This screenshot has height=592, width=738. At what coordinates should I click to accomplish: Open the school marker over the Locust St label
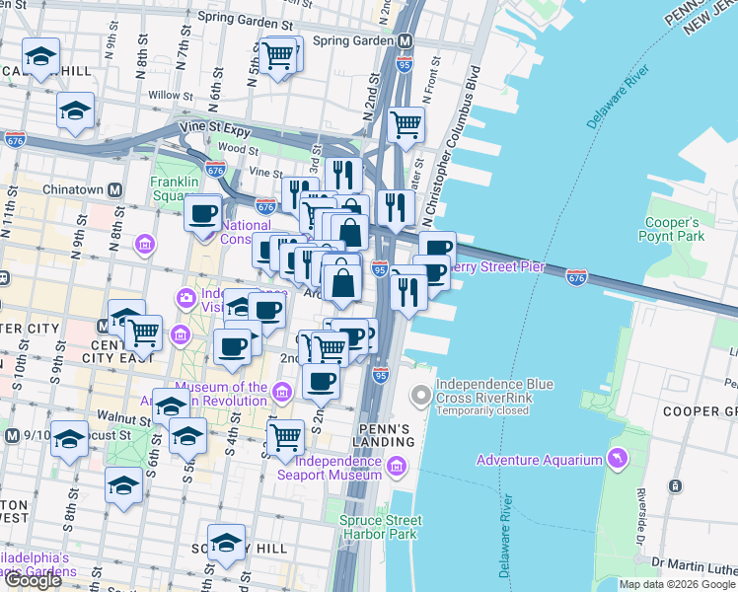tap(70, 440)
